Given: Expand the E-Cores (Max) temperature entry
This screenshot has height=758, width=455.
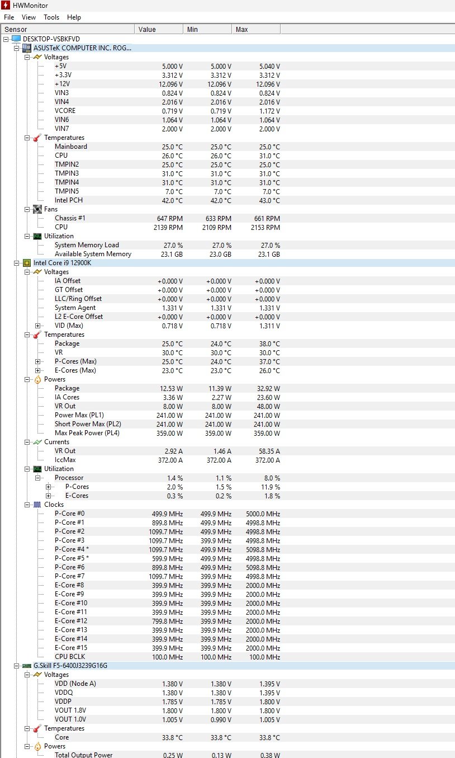Looking at the screenshot, I should [38, 370].
